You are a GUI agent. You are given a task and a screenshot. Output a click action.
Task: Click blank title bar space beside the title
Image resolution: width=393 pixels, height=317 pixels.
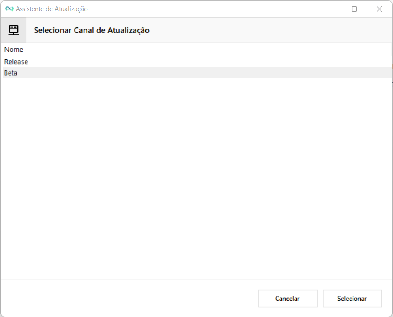click(x=205, y=9)
